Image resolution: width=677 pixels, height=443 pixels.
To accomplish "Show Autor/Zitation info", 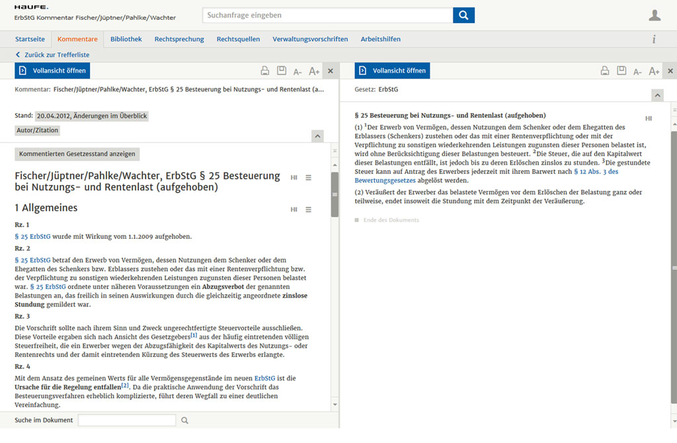I will point(37,130).
